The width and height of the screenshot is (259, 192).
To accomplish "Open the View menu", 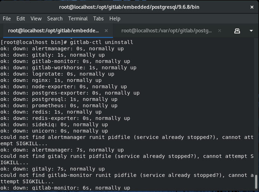I will (36, 19).
